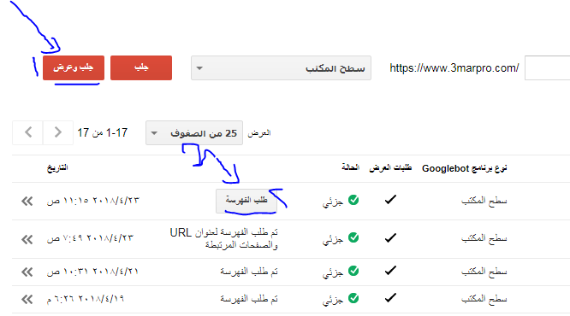Click the 'التاريخ' date column header
This screenshot has width=570, height=316.
[x=57, y=167]
